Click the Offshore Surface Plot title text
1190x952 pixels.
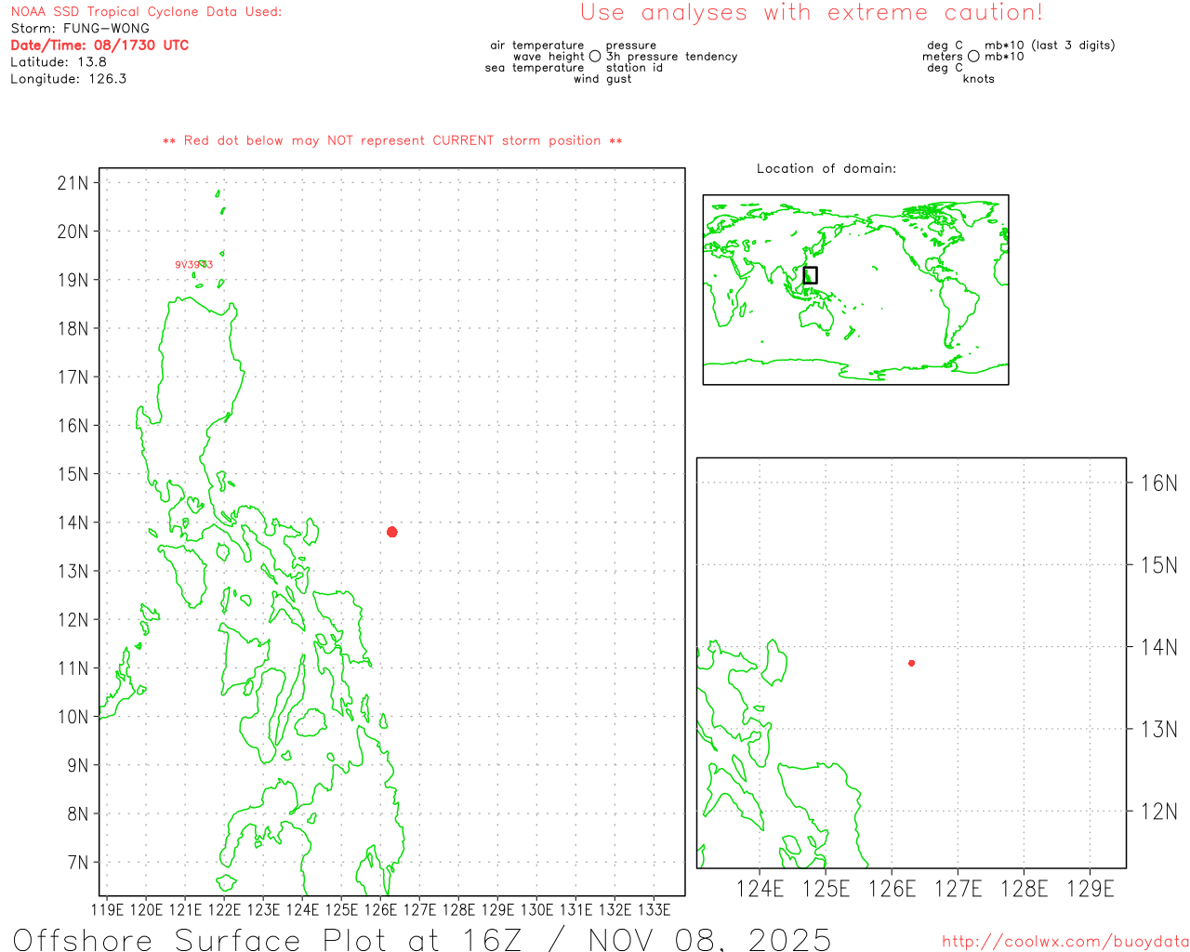tap(422, 939)
